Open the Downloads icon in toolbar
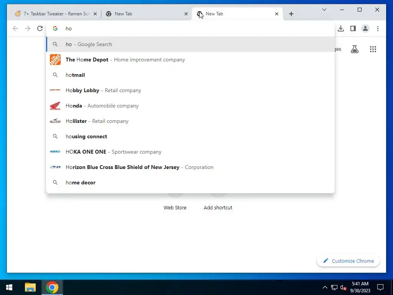The height and width of the screenshot is (295, 393). (341, 28)
